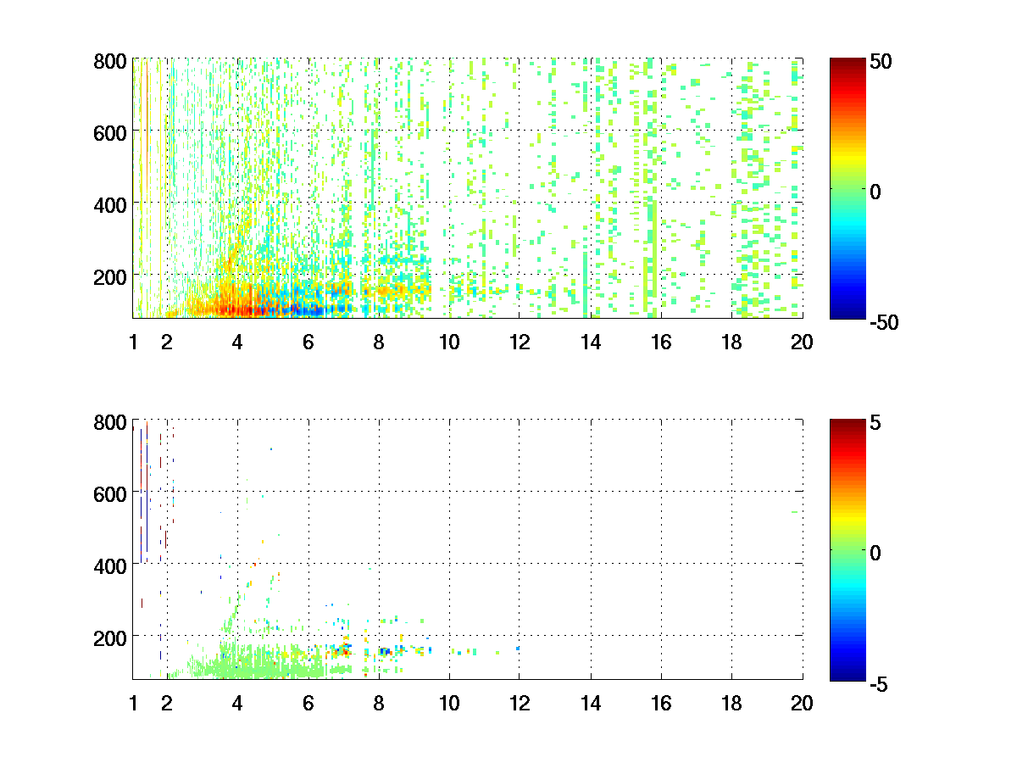Select the upper heatmap plot area
This screenshot has height=763, width=1017.
click(x=468, y=188)
